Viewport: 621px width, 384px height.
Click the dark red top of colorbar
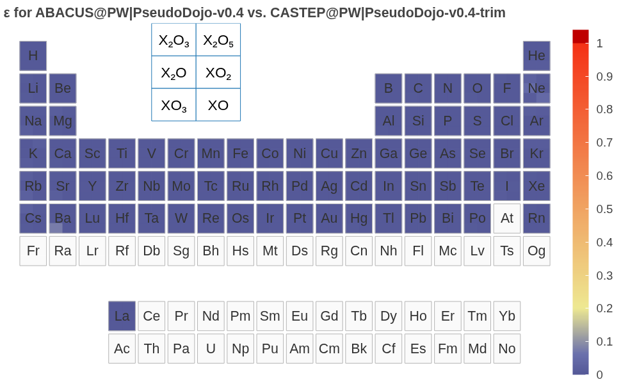coord(581,36)
